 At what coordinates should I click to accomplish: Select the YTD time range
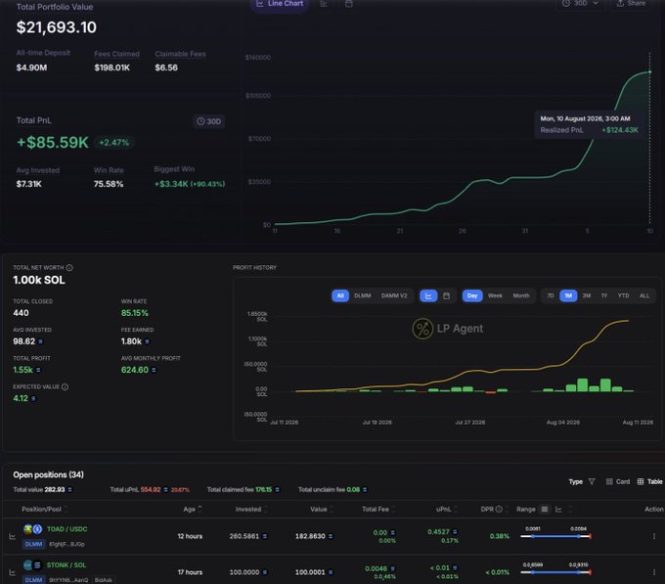624,295
